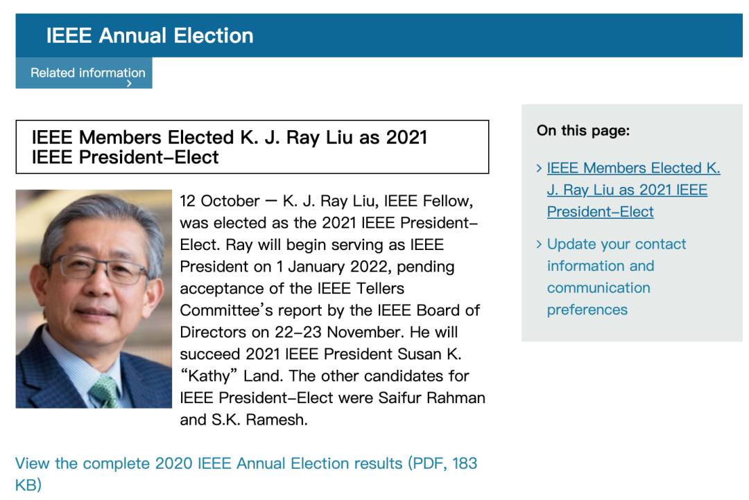Click the "KB)" end of the PDF link

click(28, 485)
